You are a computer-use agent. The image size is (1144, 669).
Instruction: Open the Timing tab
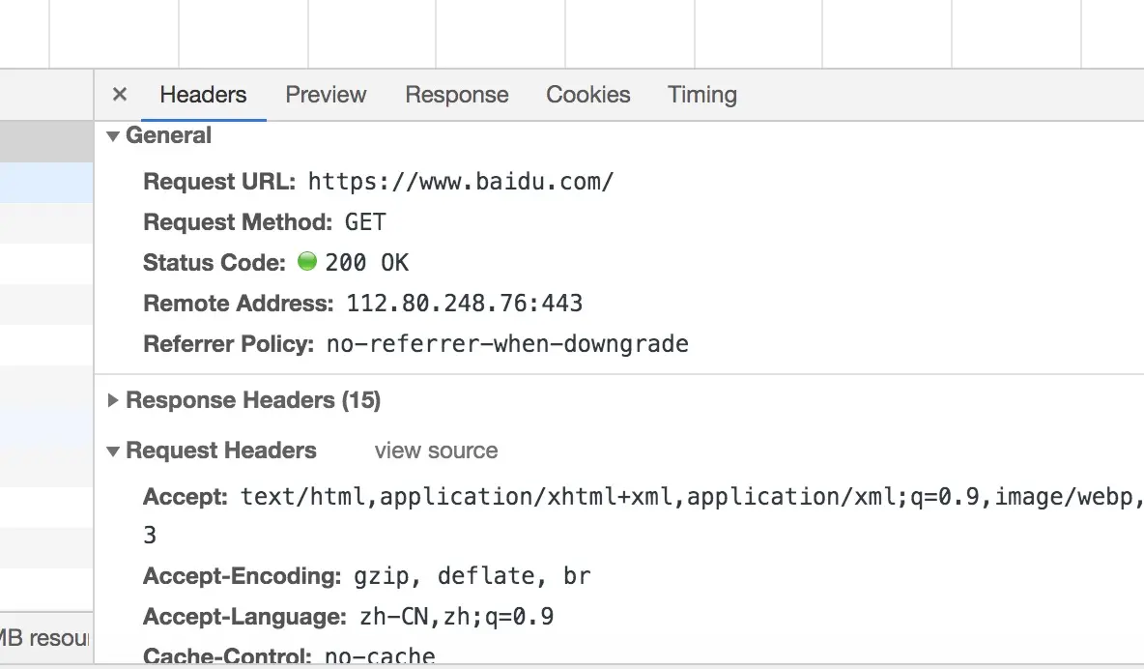tap(701, 95)
